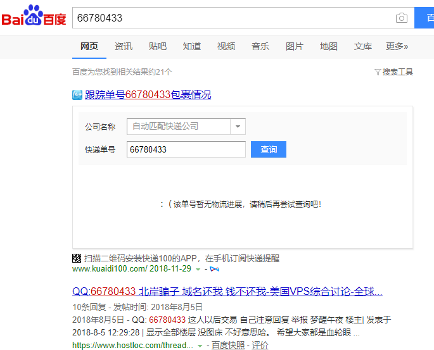Click the main search box containing 66780433
434x350 pixels.
pyautogui.click(x=233, y=18)
